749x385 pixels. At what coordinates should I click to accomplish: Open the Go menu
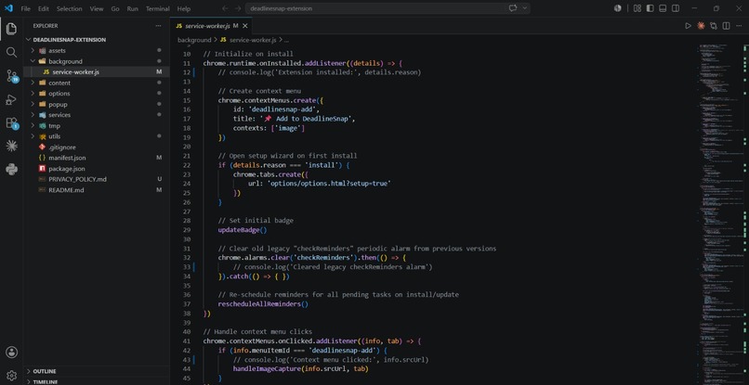coord(115,8)
